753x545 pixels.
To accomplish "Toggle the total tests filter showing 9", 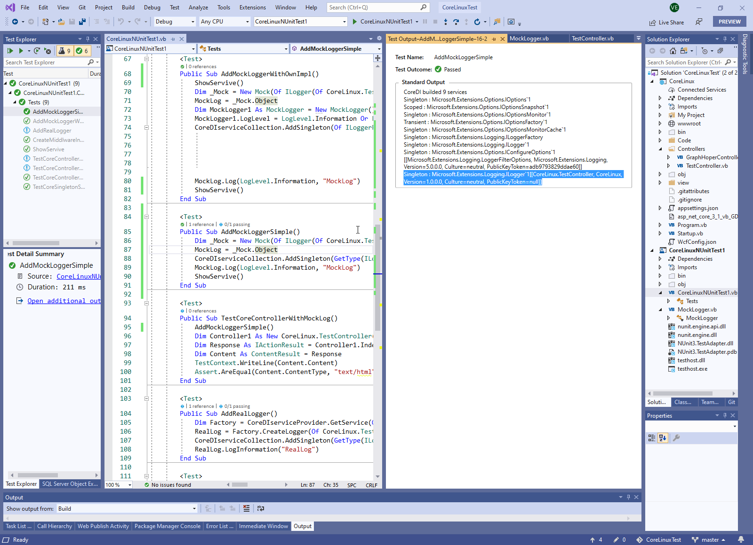I will (64, 51).
